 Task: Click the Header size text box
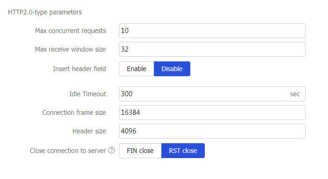(x=212, y=131)
